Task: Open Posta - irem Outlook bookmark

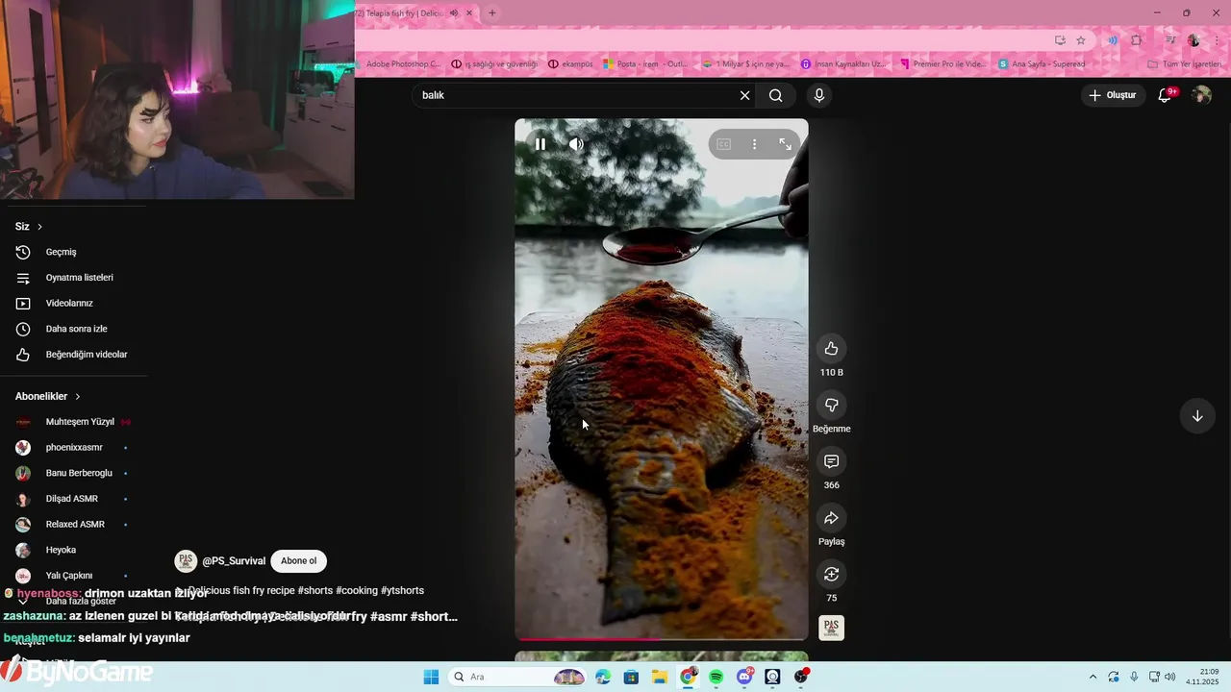Action: [645, 64]
